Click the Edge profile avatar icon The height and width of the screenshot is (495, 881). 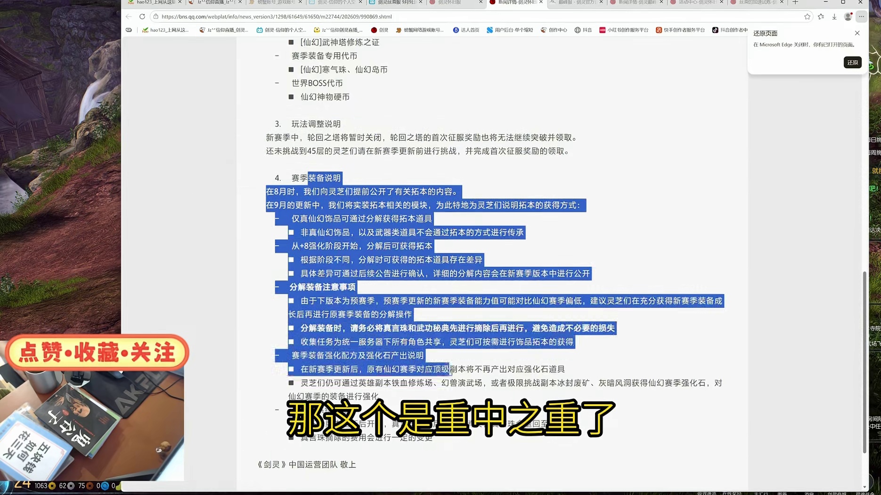848,16
